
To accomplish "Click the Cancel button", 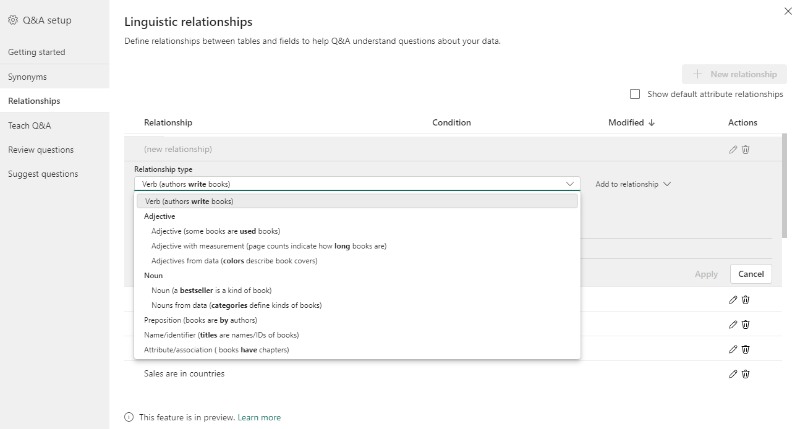I will (751, 274).
